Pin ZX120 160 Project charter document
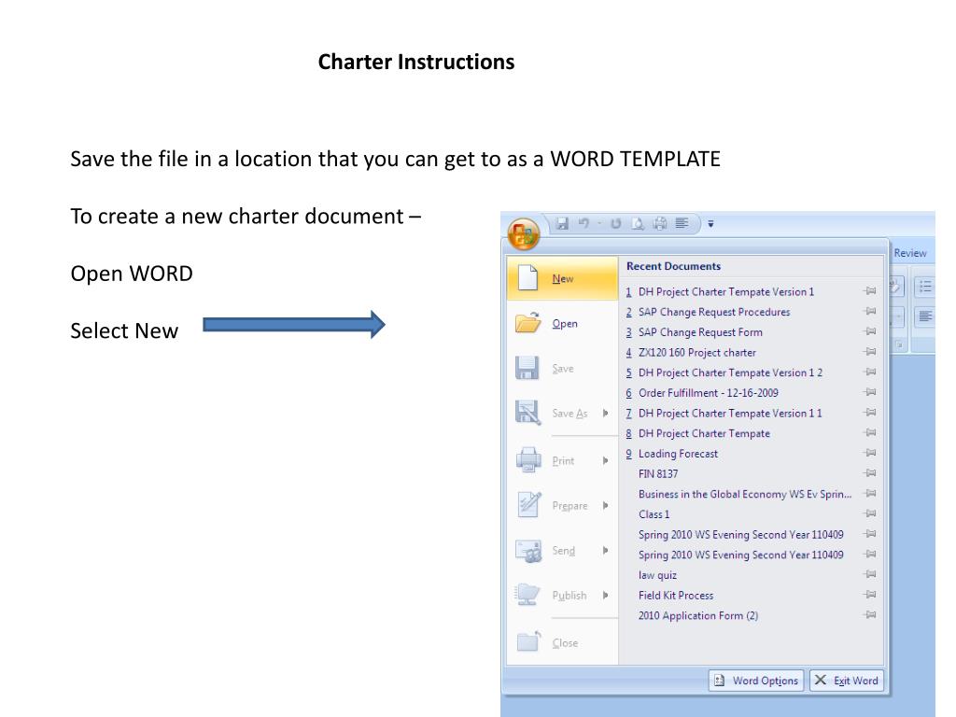956x717 pixels. click(870, 351)
